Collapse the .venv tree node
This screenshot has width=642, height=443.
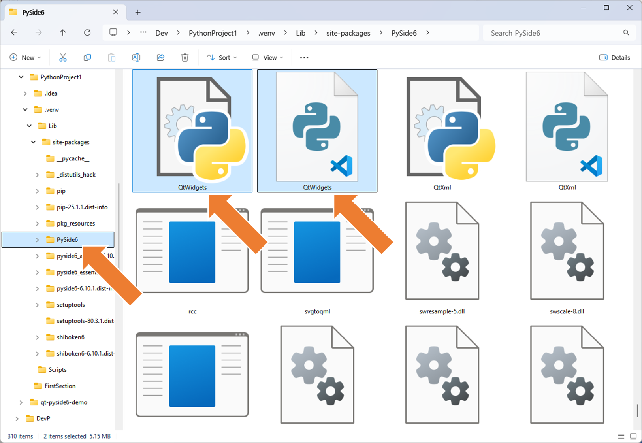(25, 109)
